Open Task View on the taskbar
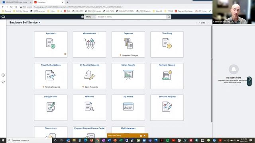The image size is (255, 143). 61,140
